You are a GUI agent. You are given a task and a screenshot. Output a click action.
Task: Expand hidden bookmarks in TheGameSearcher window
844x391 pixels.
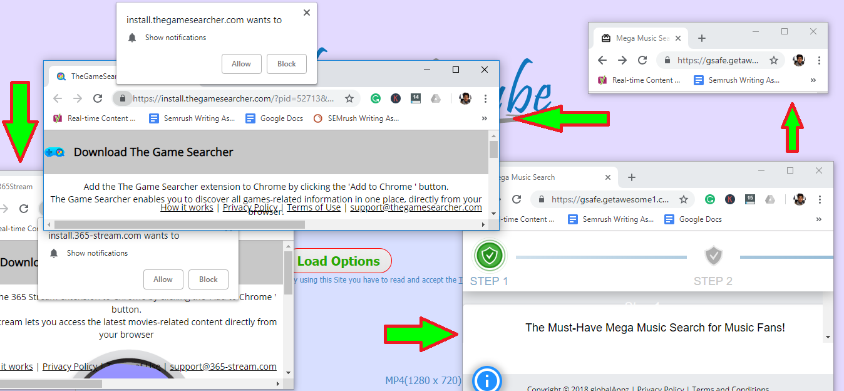(x=484, y=118)
